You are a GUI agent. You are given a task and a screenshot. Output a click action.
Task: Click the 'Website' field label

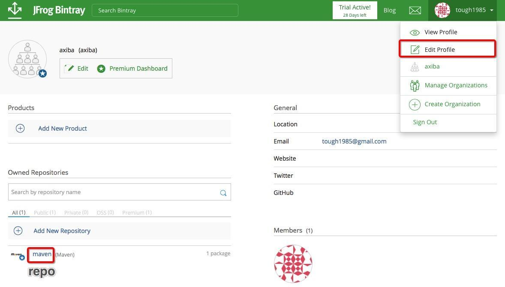click(285, 158)
